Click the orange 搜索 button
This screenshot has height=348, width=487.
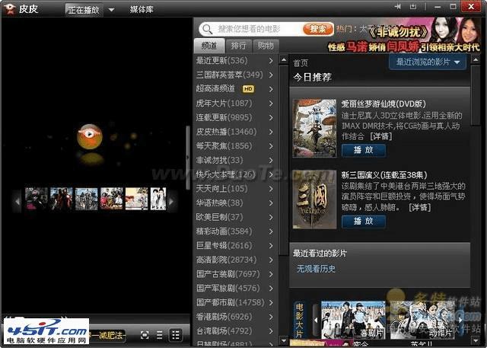pyautogui.click(x=318, y=29)
